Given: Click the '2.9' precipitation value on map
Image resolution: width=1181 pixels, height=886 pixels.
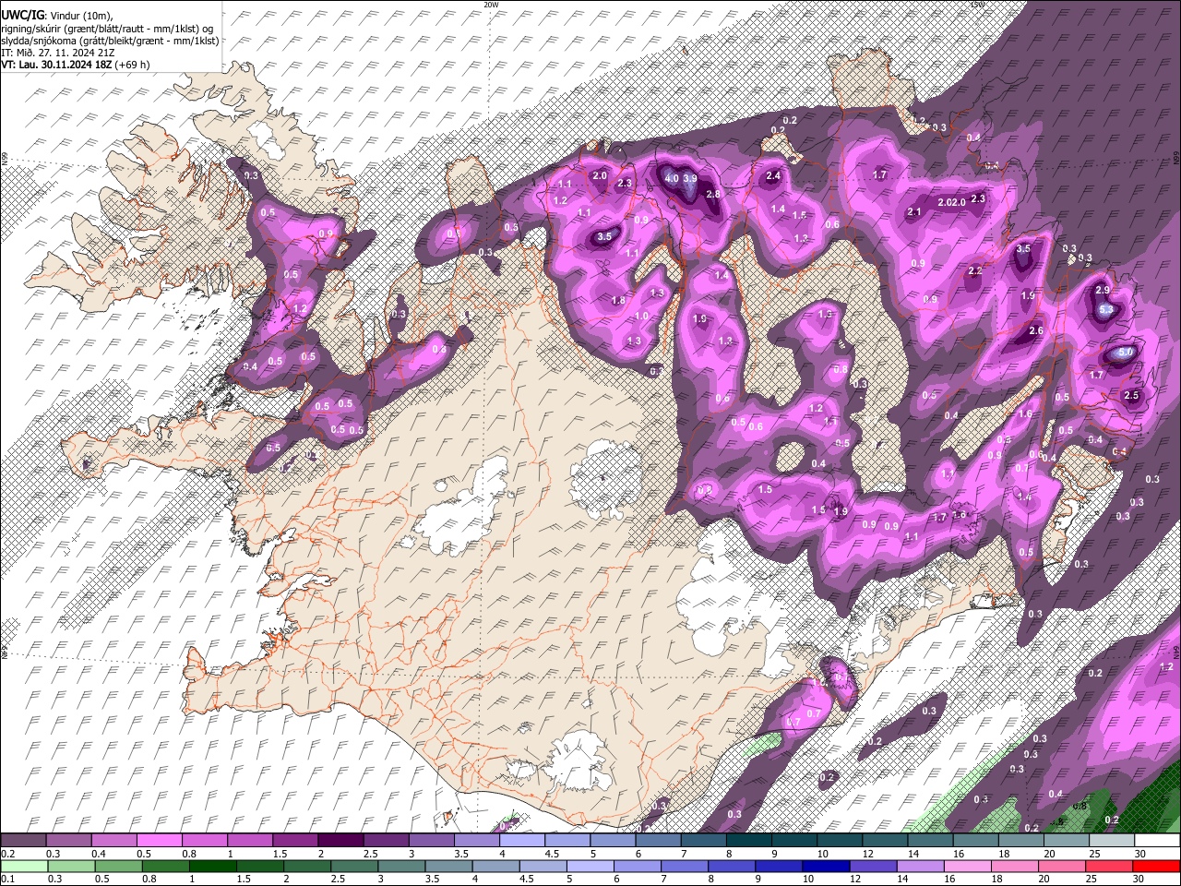Looking at the screenshot, I should click(x=1102, y=291).
